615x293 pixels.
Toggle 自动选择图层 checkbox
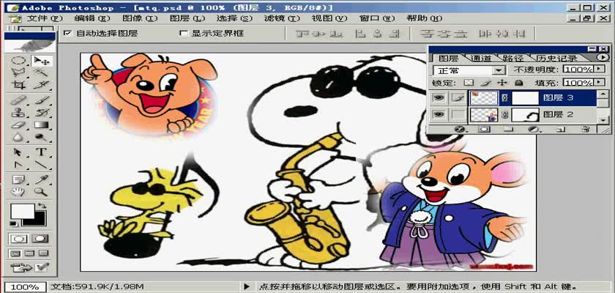pos(67,34)
